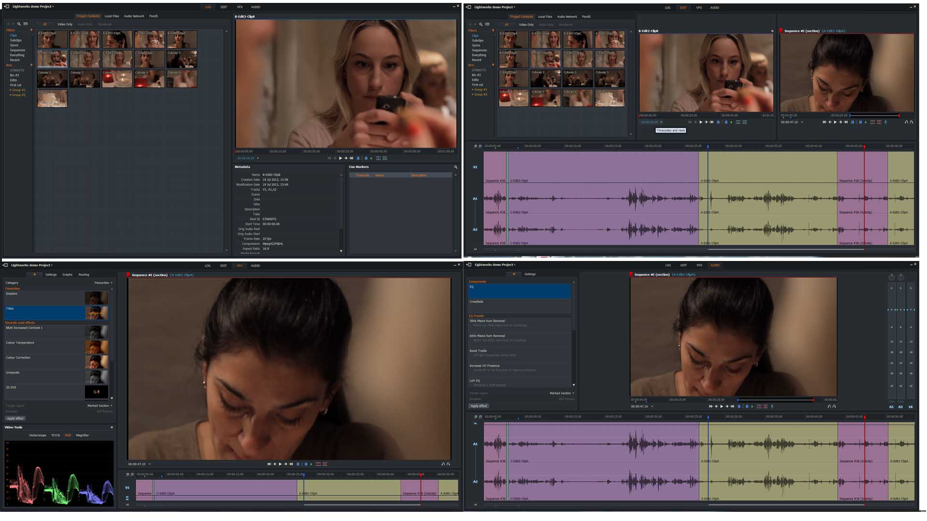Switch bin to list view in LOG window
The image size is (927, 521).
[x=26, y=24]
